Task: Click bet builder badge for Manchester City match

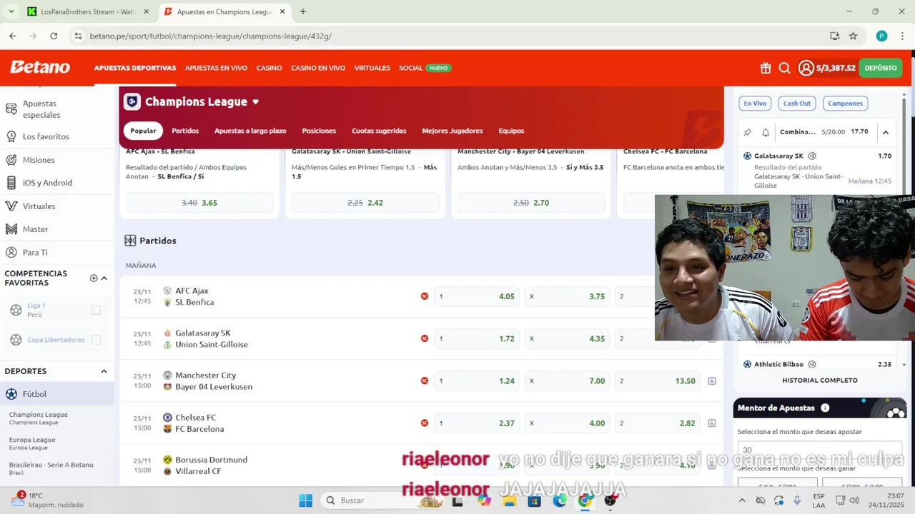Action: click(425, 381)
